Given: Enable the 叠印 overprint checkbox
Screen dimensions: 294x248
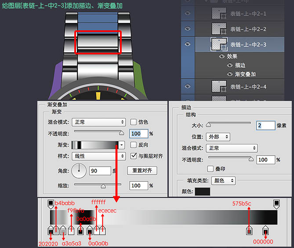Looking at the screenshot, I should coord(211,169).
